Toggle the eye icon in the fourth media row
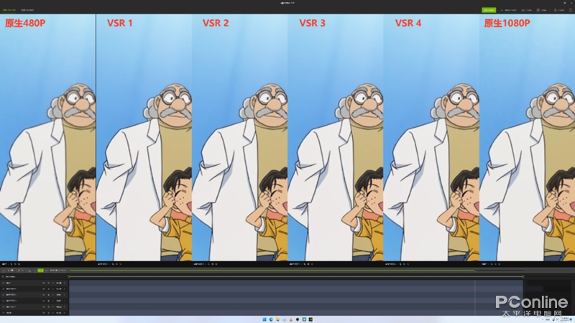Viewport: 575px width, 323px height. click(44, 301)
